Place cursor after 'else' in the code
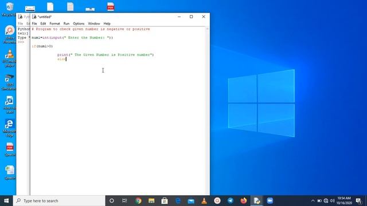The image size is (367, 206). 67,59
